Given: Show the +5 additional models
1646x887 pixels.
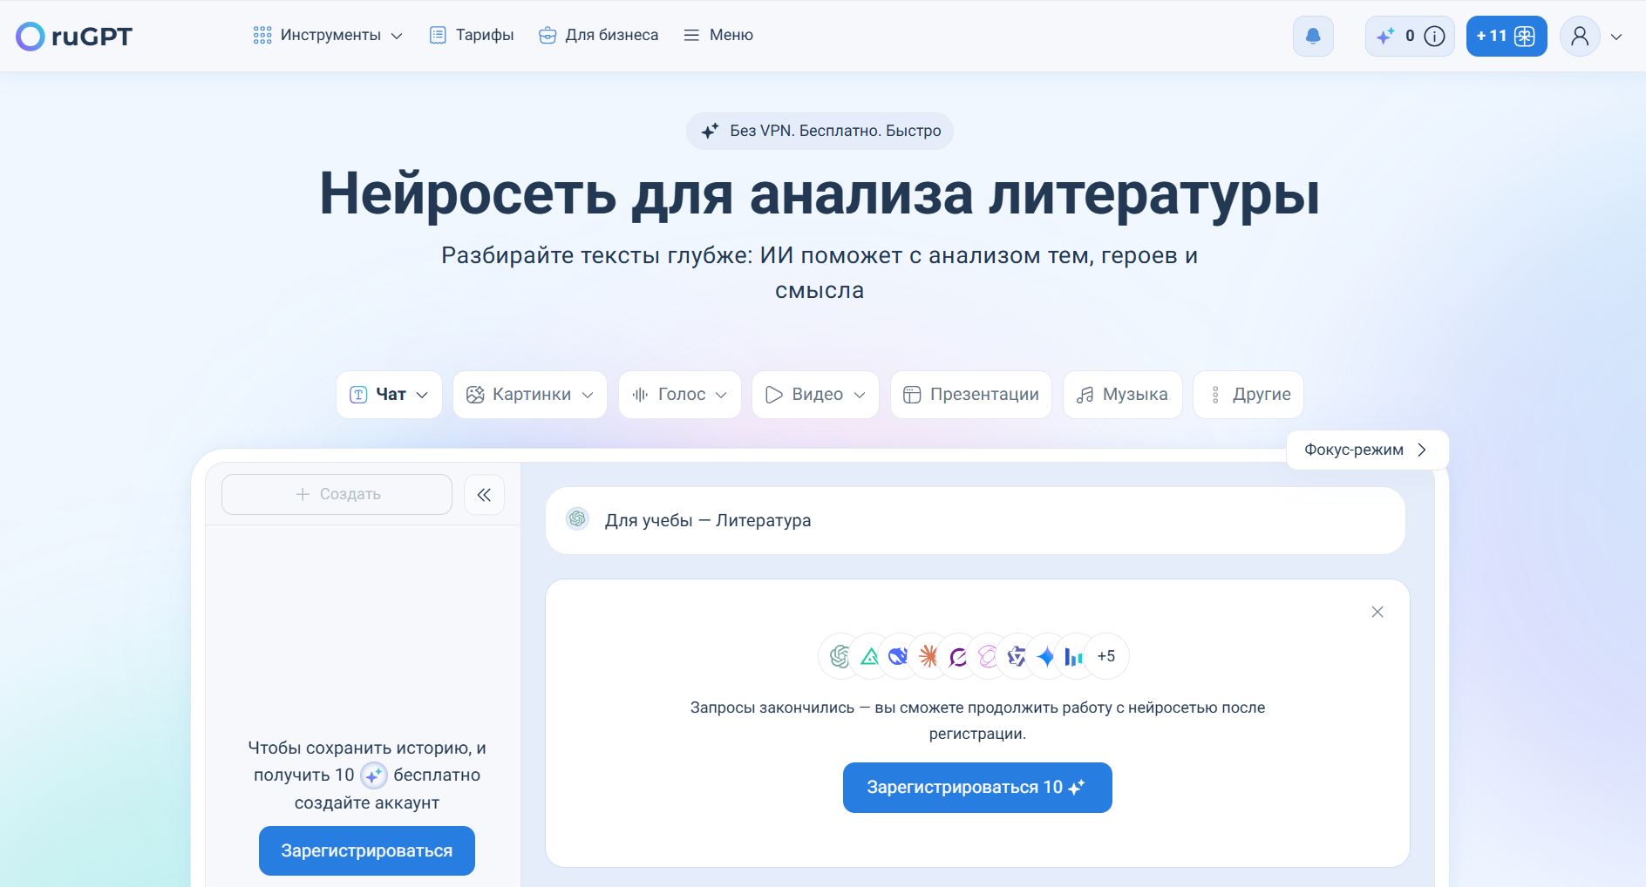Looking at the screenshot, I should (x=1106, y=656).
